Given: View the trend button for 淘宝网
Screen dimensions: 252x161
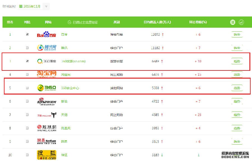Looking at the screenshot, I should [x=237, y=75].
